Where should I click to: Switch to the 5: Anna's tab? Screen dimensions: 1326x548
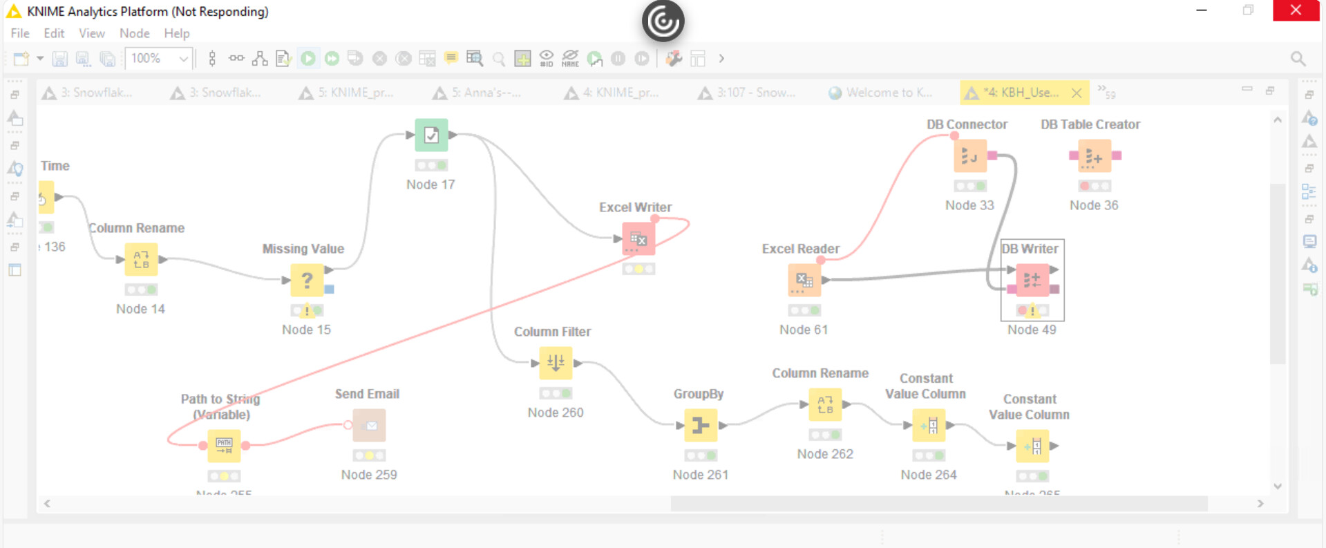pos(477,93)
